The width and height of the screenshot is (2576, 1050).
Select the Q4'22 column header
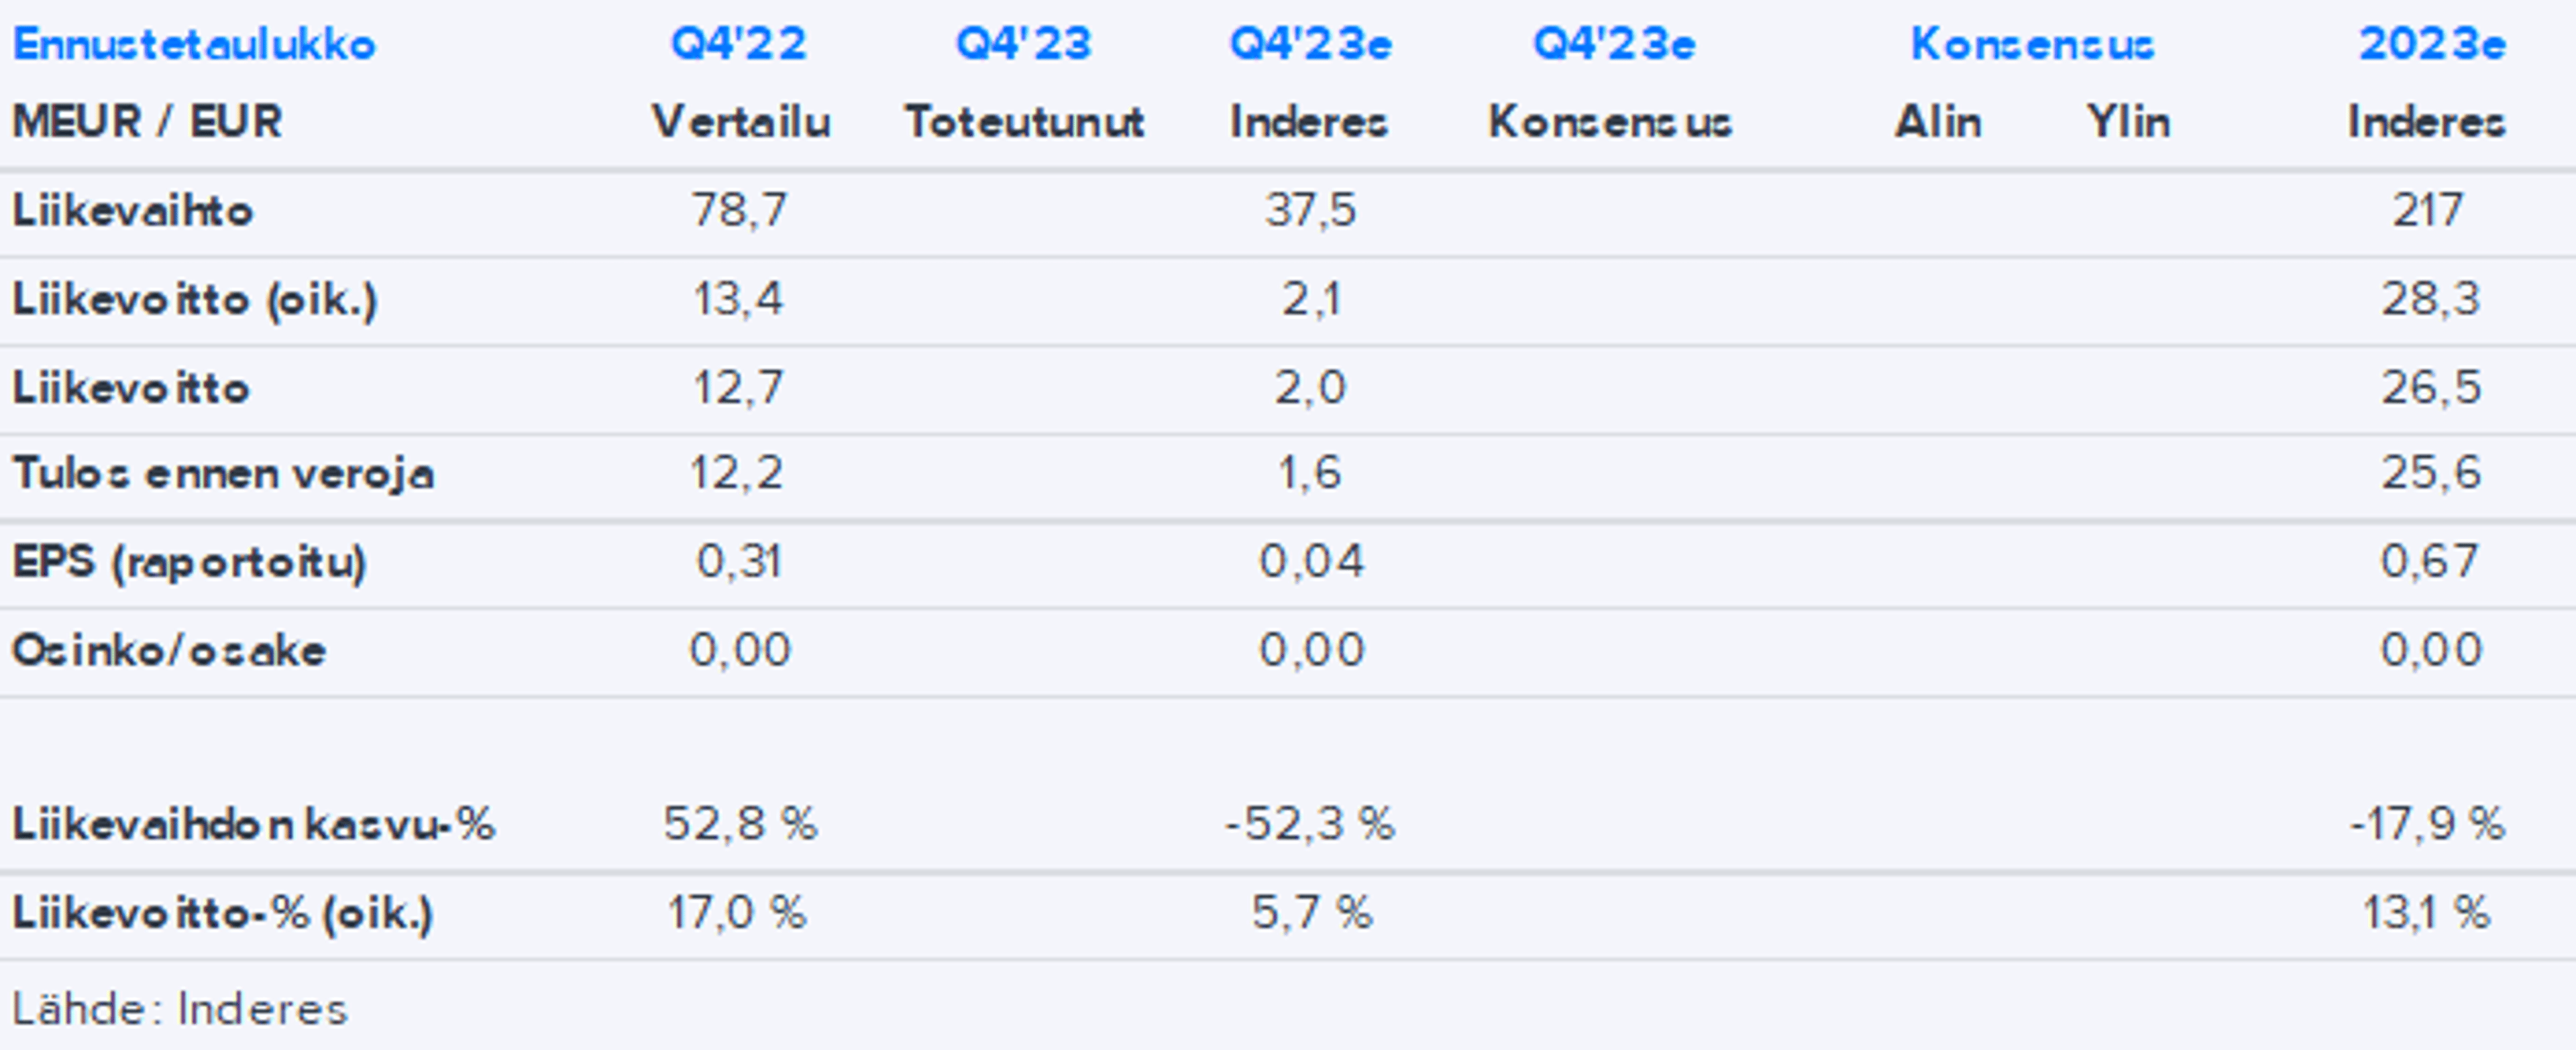click(x=739, y=44)
